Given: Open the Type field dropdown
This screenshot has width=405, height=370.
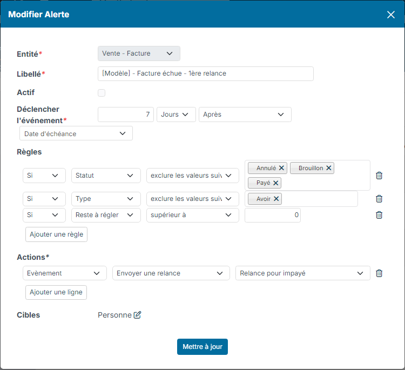Looking at the screenshot, I should click(106, 199).
